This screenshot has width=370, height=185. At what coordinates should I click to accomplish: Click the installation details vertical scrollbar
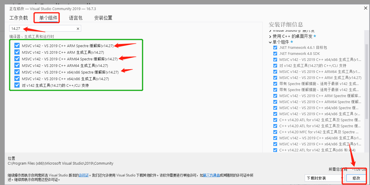[367, 82]
